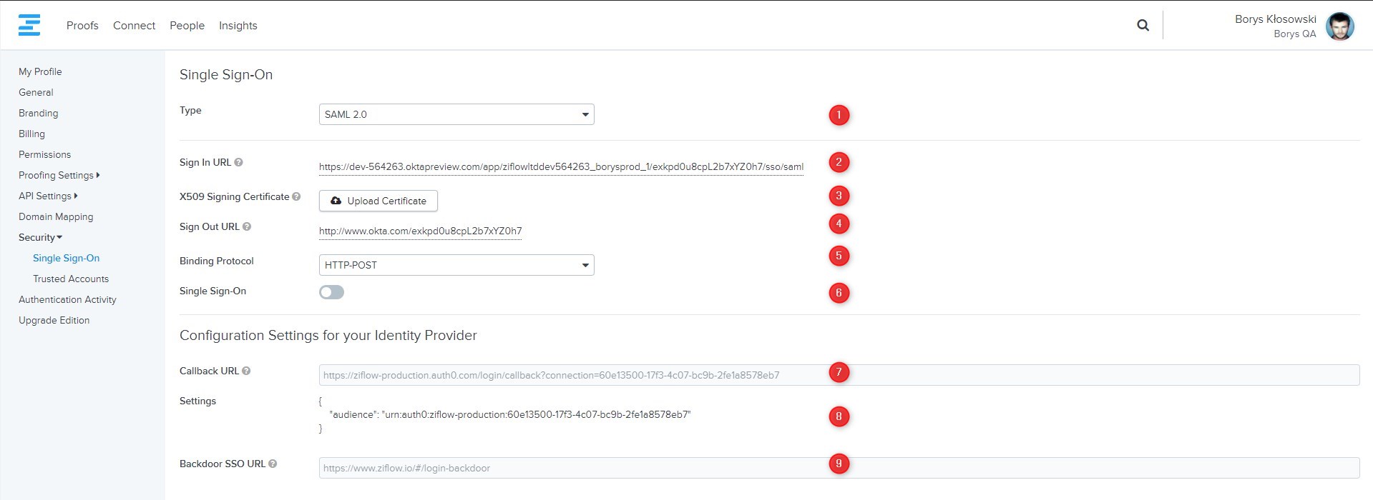Click help icon next to Sign In URL
1373x500 pixels.
tap(239, 162)
